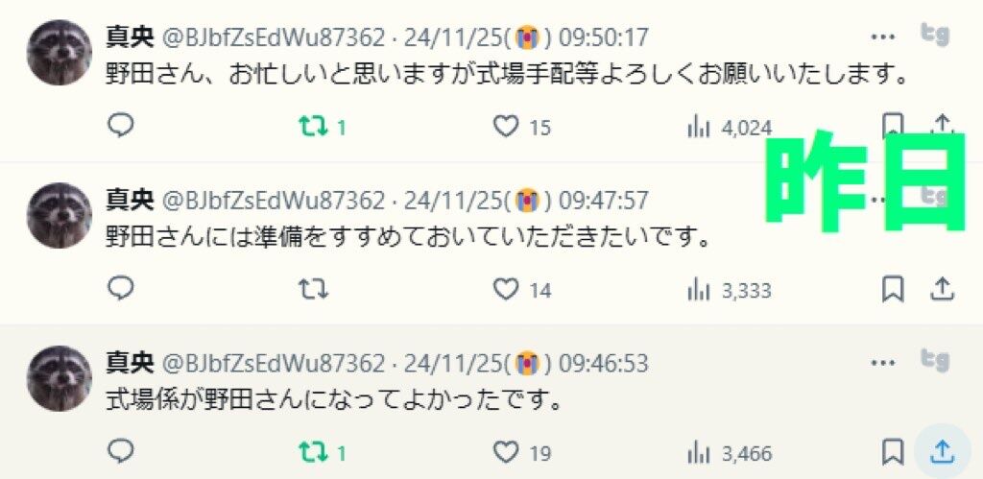
Task: Open more options for 09:46:53 tweet
Action: coord(883,363)
